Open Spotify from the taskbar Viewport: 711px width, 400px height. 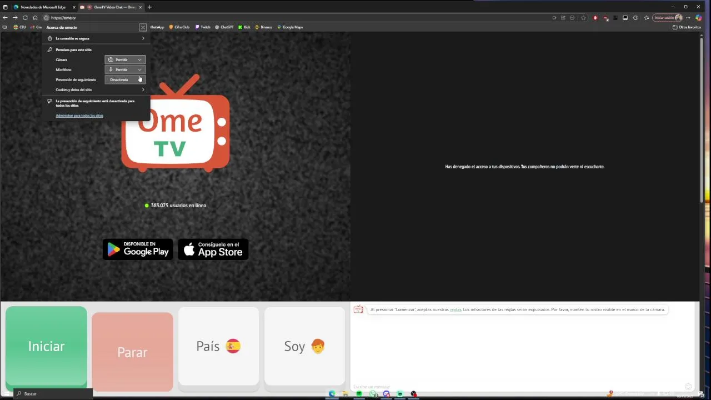click(359, 394)
